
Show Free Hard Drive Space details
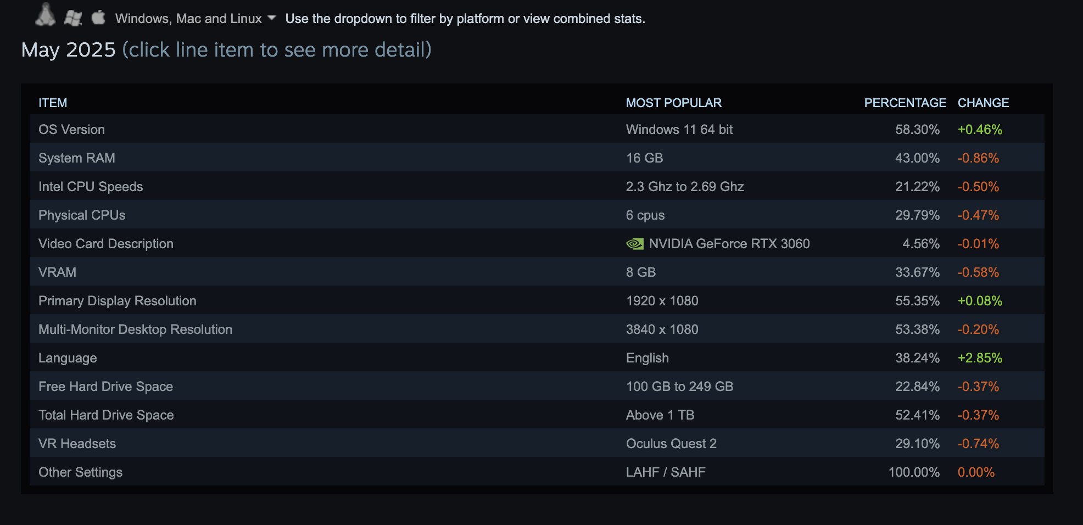[x=537, y=386]
